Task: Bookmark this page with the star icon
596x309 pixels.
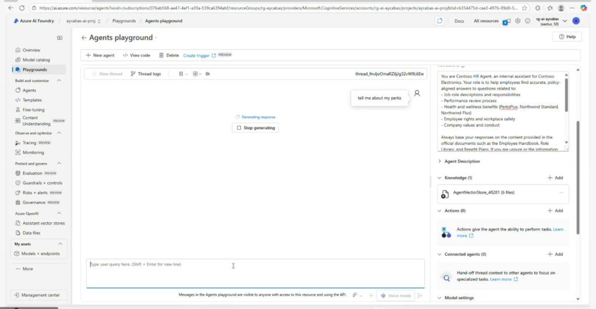Action: tap(524, 8)
